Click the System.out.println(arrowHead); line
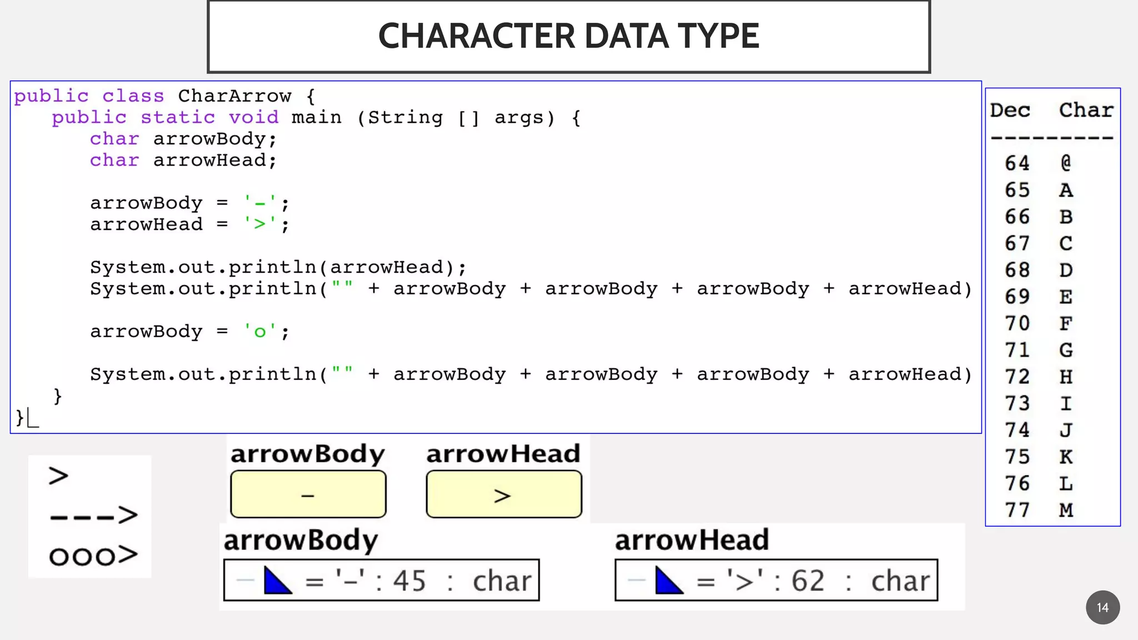 click(278, 267)
